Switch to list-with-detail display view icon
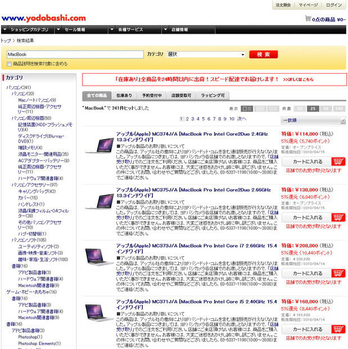The height and width of the screenshot is (349, 348). click(247, 109)
